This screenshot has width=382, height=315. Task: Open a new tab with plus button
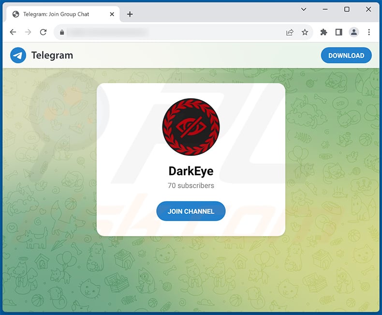[130, 14]
